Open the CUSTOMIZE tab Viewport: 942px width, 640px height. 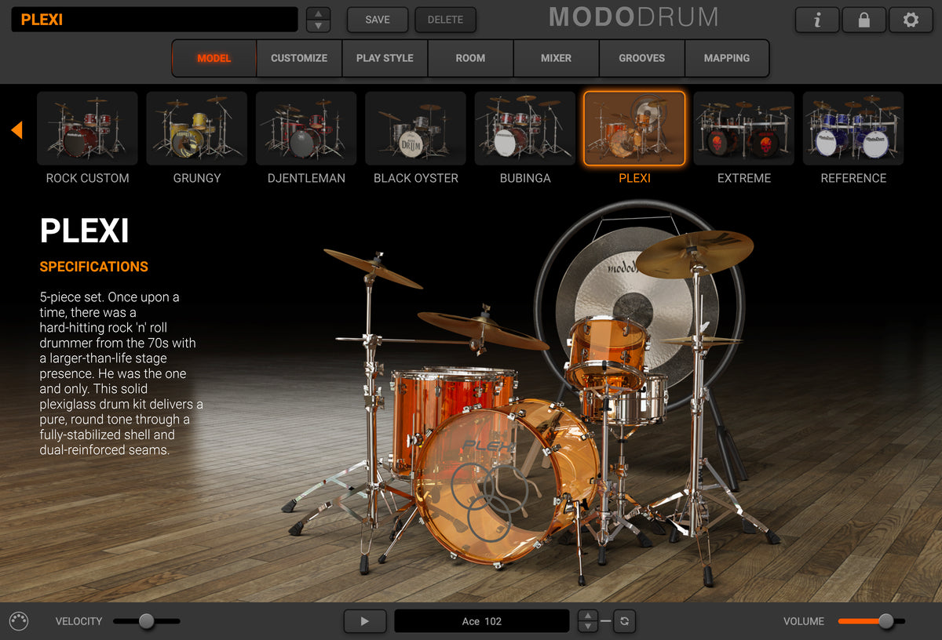[x=299, y=58]
